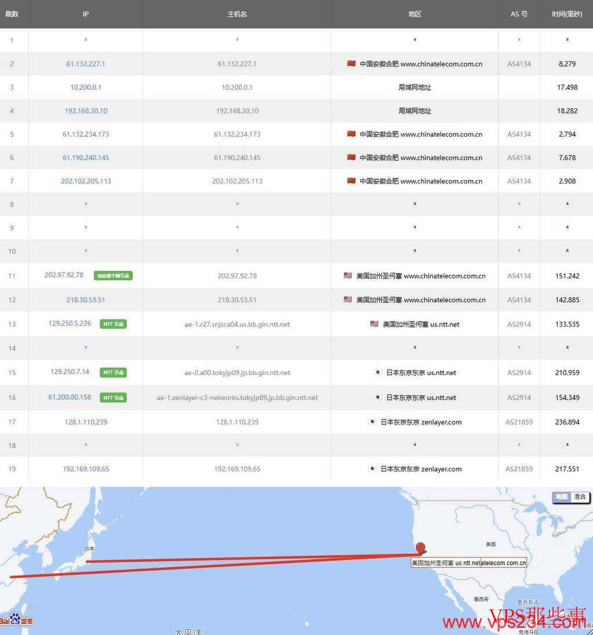The width and height of the screenshot is (593, 635).
Task: Click region text 日本东京东京 zenlayer.com in hop 17
Action: 421,423
